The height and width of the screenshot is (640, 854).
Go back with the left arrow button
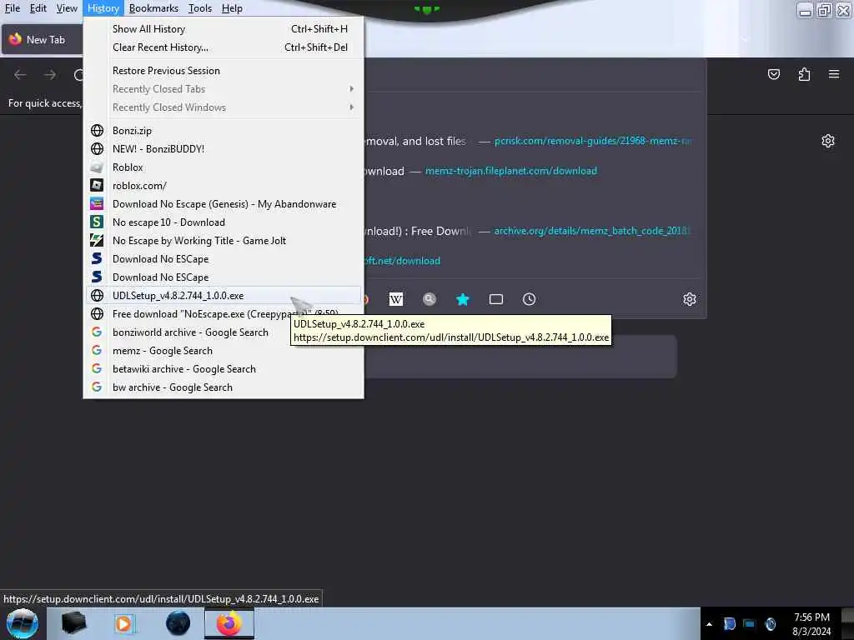[x=20, y=74]
